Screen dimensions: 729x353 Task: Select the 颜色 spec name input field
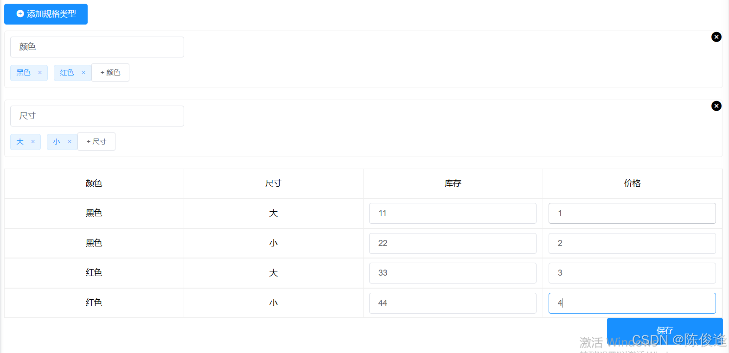tap(97, 47)
